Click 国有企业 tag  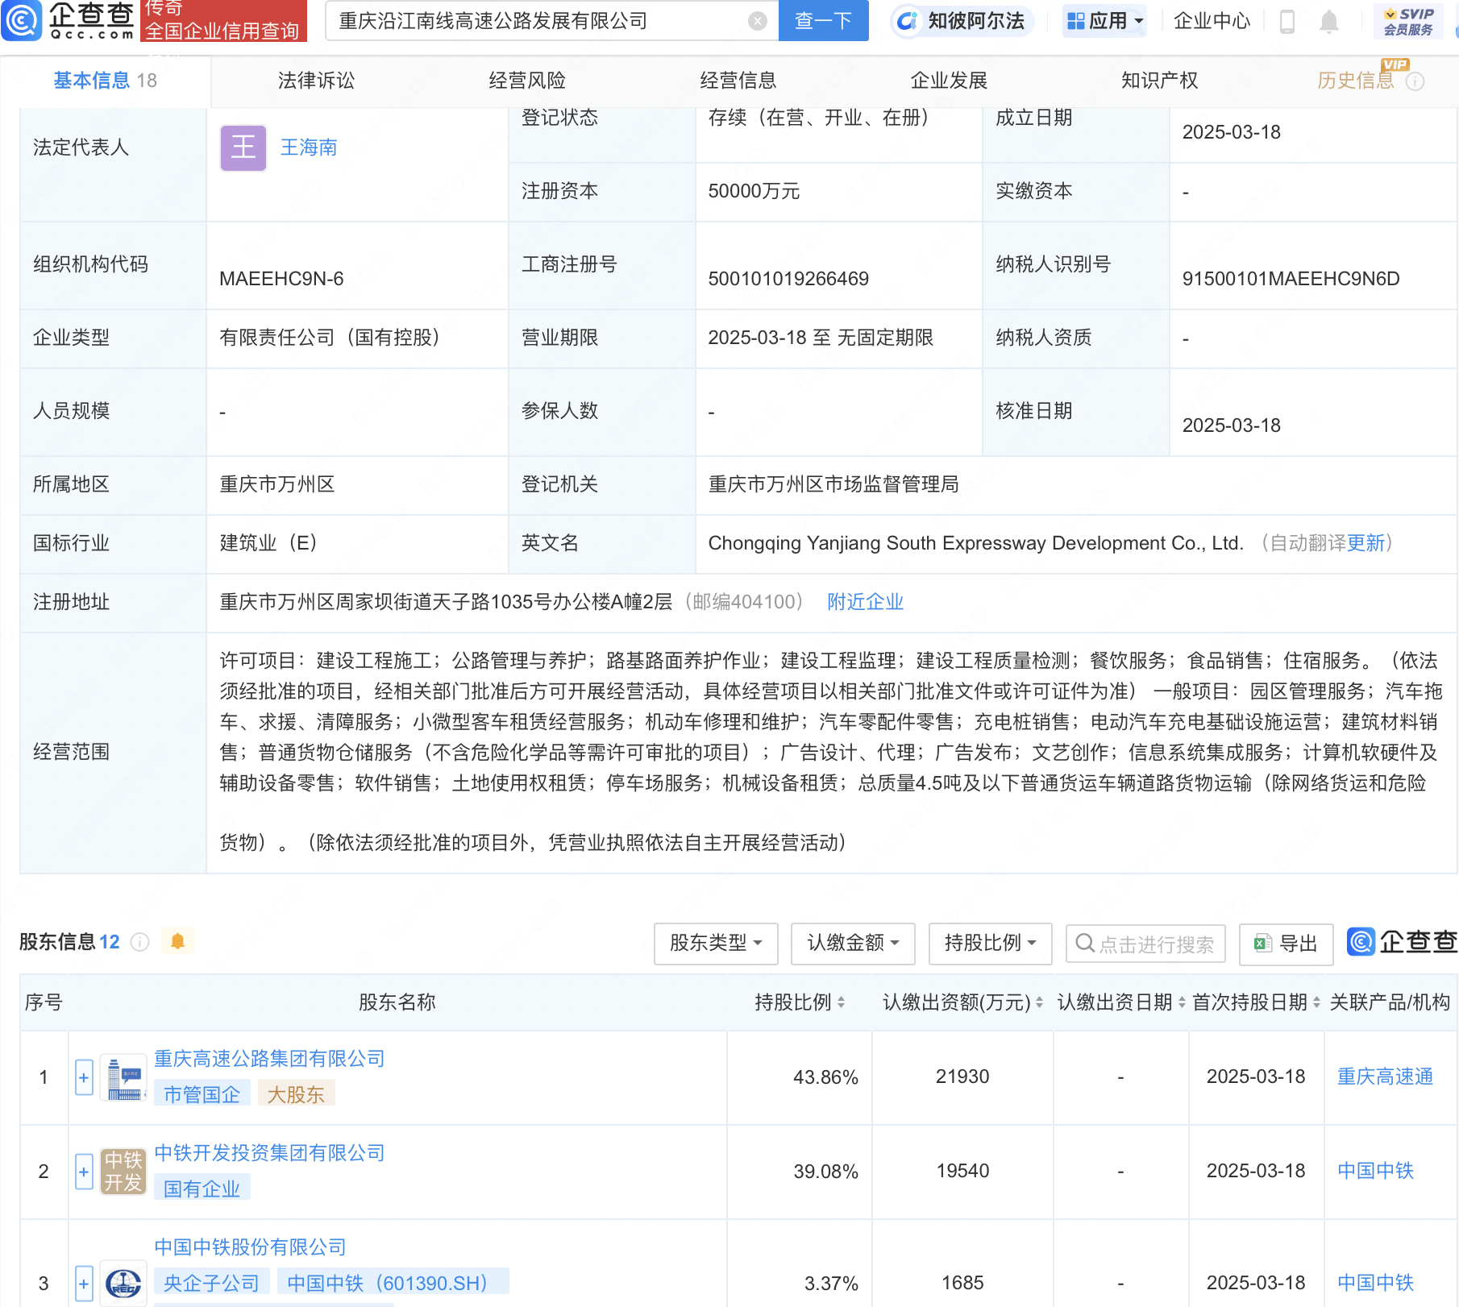(202, 1189)
